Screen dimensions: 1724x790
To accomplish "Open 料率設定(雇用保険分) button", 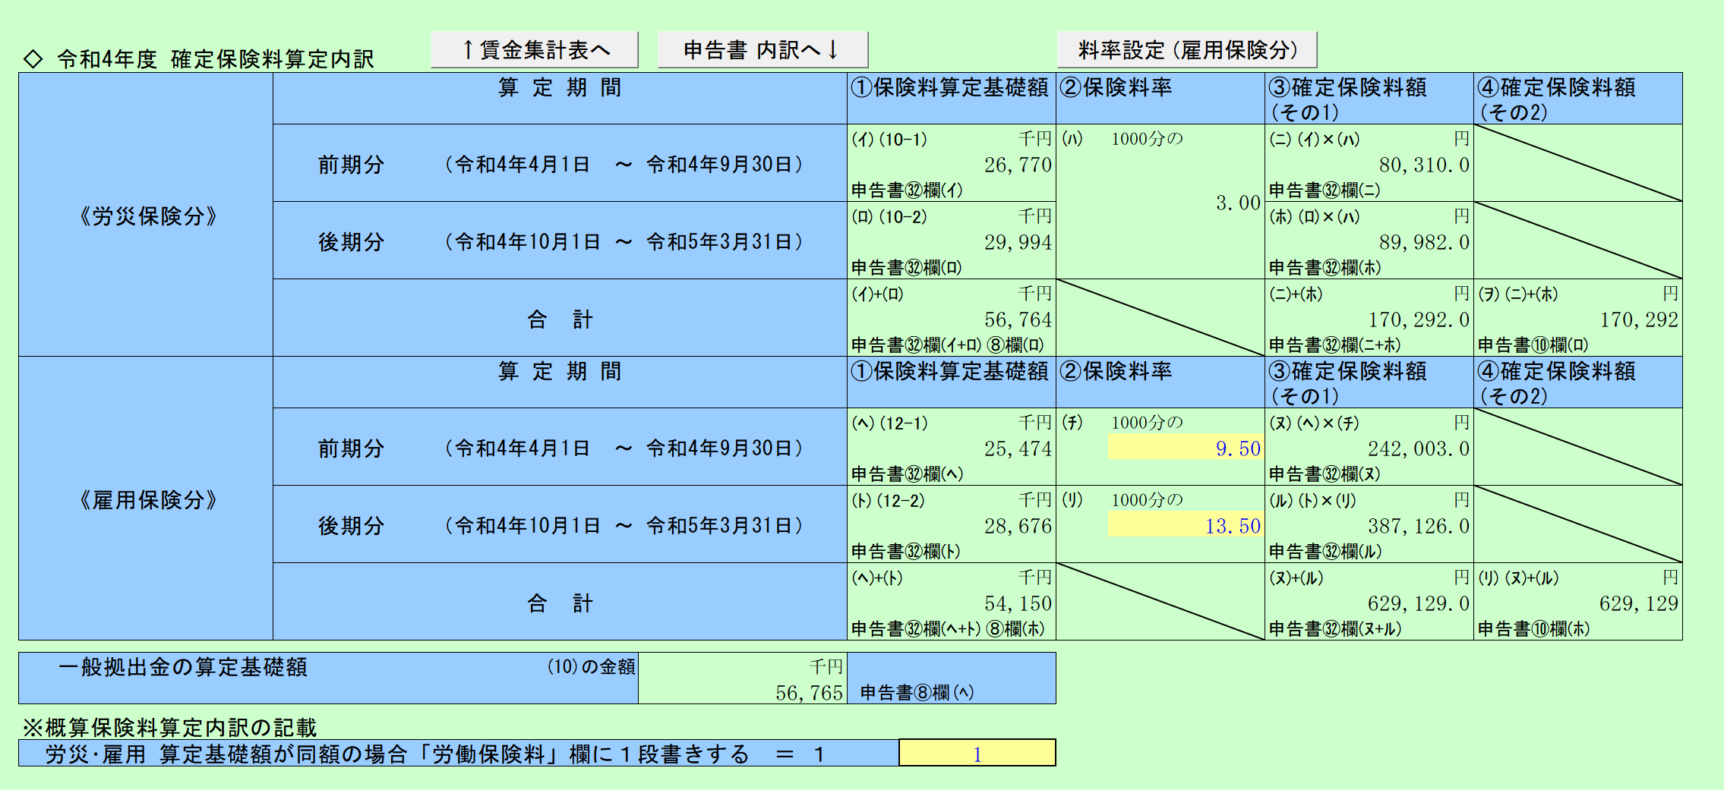I will [x=1187, y=50].
